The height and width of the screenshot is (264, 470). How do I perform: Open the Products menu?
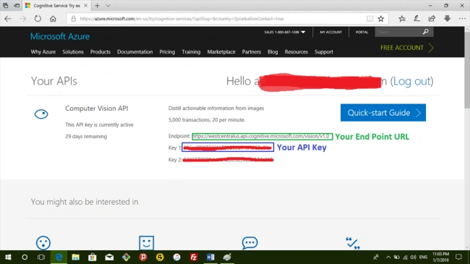101,52
